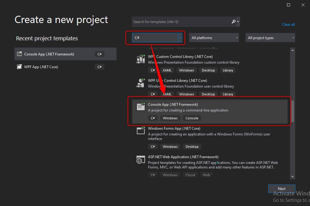310x206 pixels.
Task: Expand the All platforms dropdown
Action: coord(237,38)
